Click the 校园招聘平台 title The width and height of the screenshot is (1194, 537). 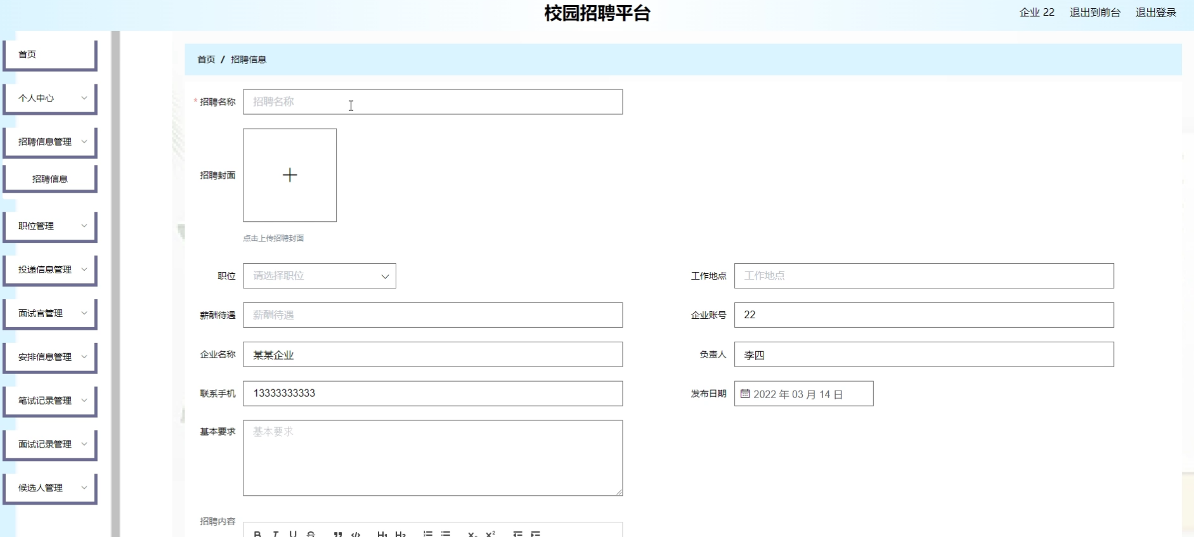pyautogui.click(x=597, y=13)
